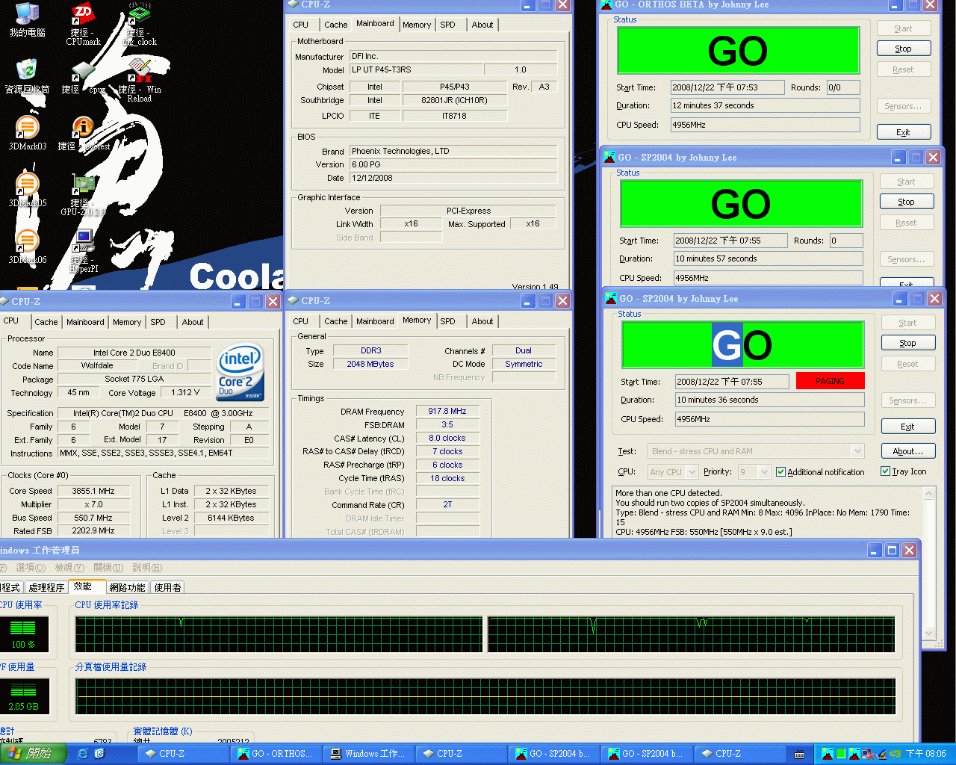Click the keyboard language bar icon
Image resolution: width=956 pixels, height=765 pixels.
pyautogui.click(x=799, y=754)
